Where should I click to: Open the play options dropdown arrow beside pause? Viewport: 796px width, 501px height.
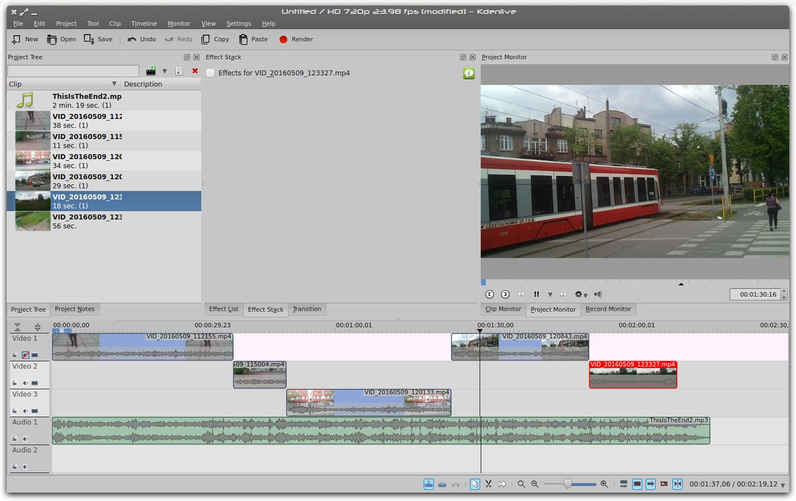(x=550, y=295)
